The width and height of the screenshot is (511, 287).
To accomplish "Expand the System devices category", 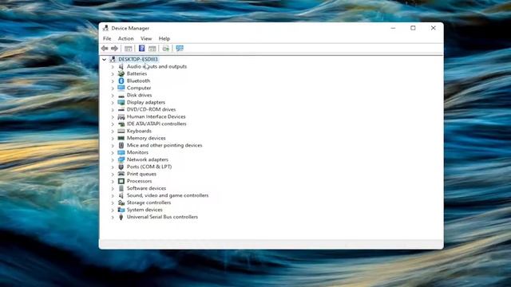I will point(113,210).
